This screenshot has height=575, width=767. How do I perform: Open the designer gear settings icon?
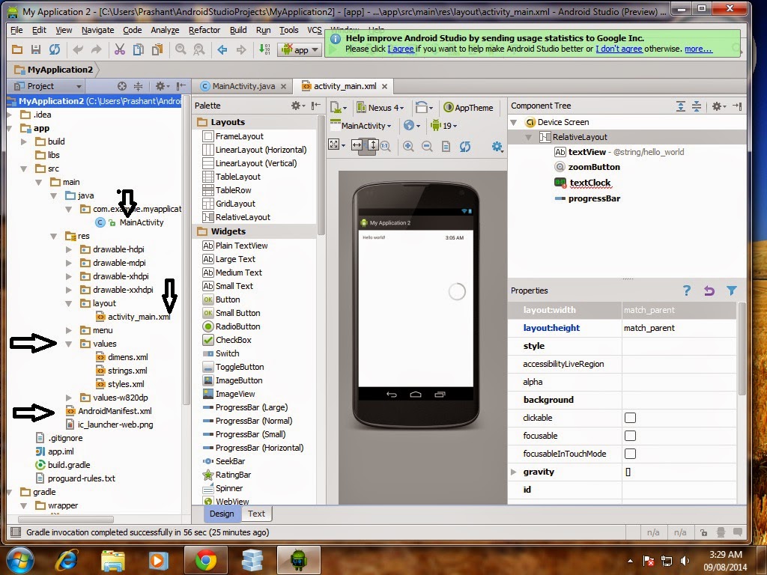coord(497,147)
